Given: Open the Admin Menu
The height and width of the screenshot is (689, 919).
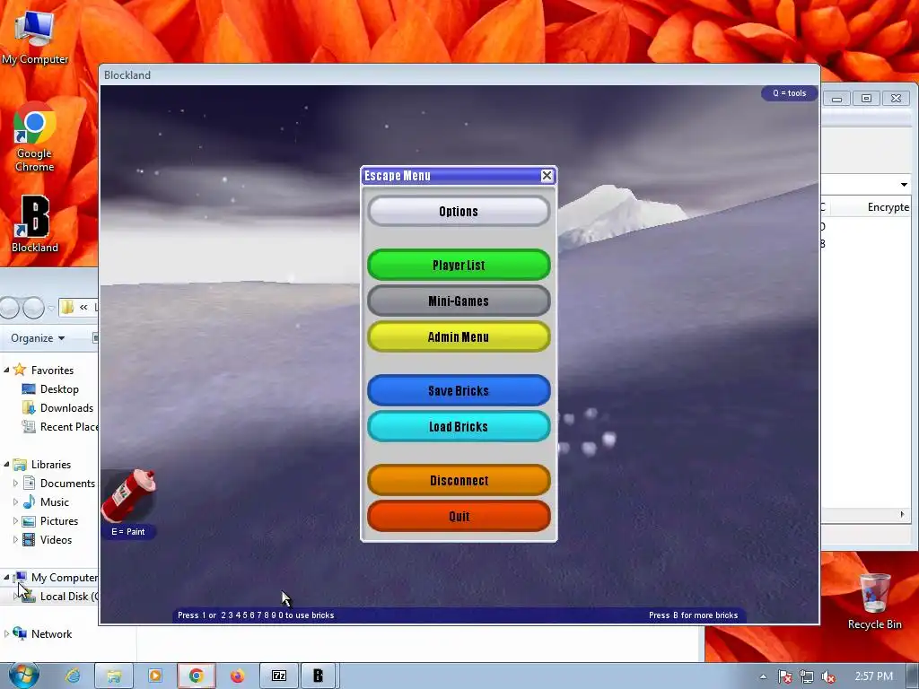Looking at the screenshot, I should (x=459, y=336).
